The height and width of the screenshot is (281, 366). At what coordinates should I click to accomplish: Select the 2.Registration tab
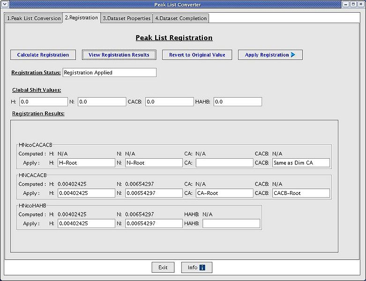[x=81, y=18]
